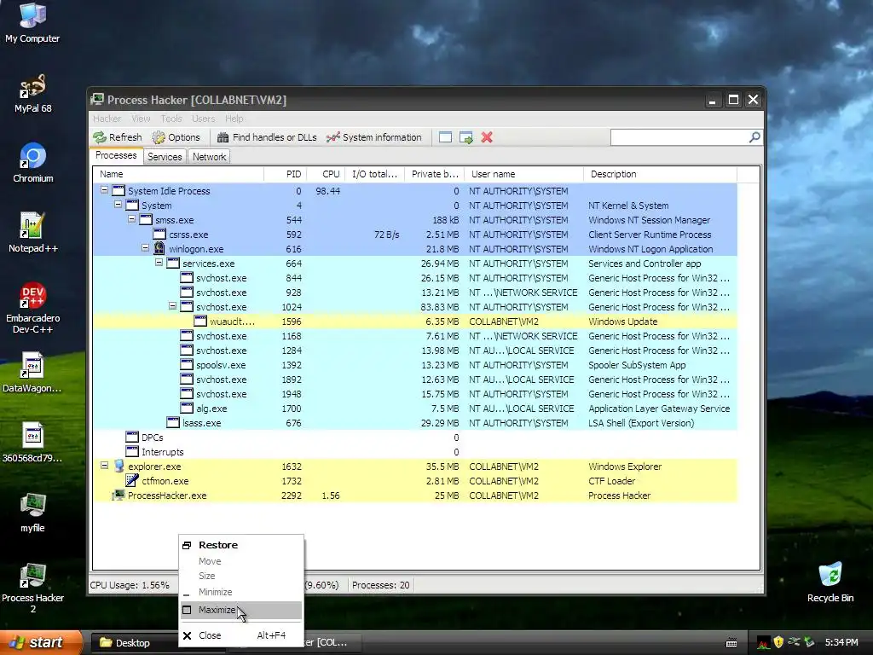Sort by the Description column header

click(x=661, y=174)
